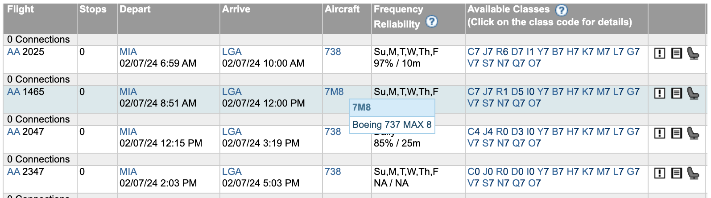The height and width of the screenshot is (198, 711).
Task: Select the Boeing 737 MAX 8 tooltip
Action: (x=392, y=125)
